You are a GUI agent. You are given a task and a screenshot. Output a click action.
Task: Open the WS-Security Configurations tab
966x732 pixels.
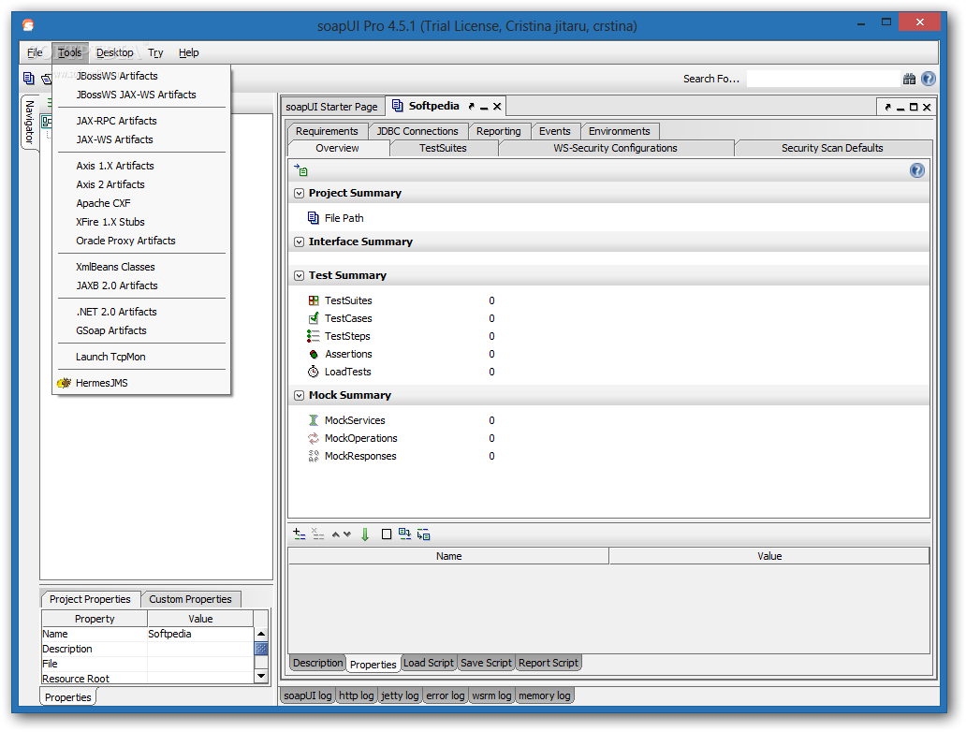pyautogui.click(x=615, y=148)
